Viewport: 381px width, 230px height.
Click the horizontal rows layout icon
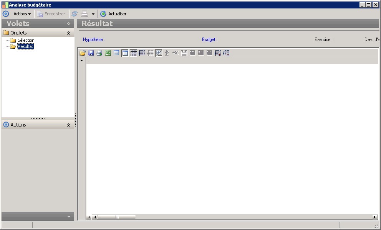coord(116,53)
